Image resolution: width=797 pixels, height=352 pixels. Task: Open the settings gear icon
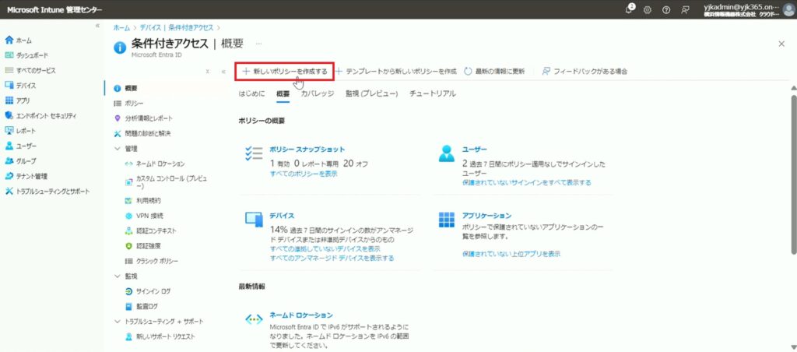point(648,9)
